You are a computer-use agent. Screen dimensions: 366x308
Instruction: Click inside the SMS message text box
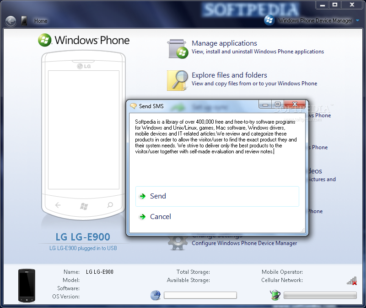[x=217, y=149]
